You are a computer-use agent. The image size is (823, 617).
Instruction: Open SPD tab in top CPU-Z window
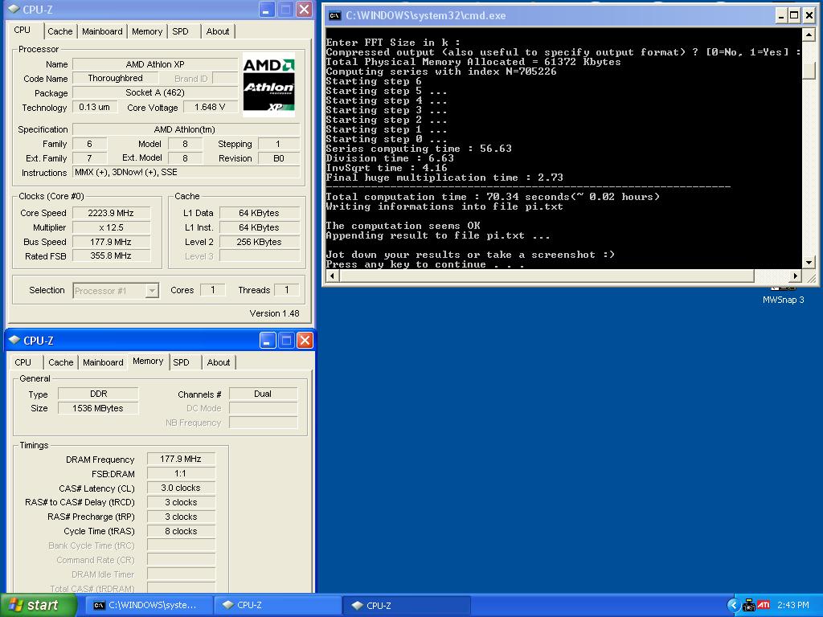180,31
